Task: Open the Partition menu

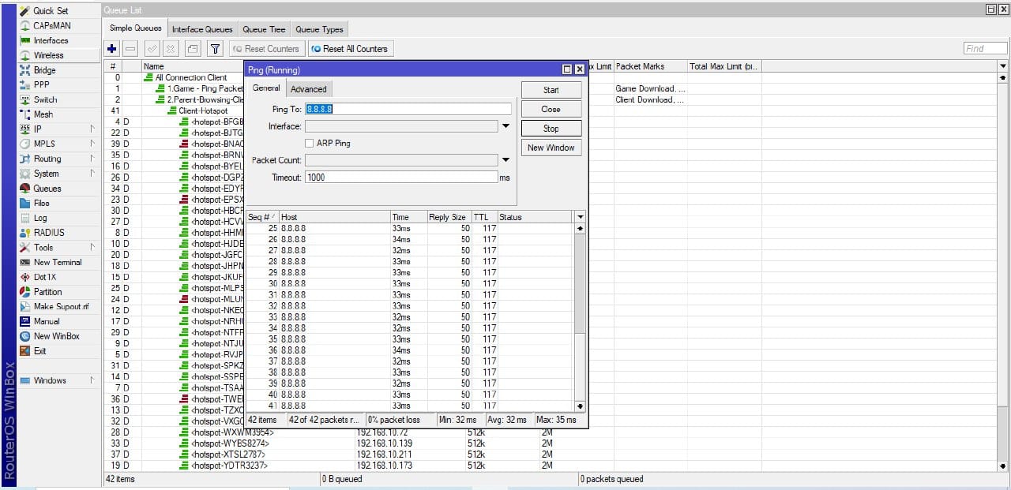Action: [x=47, y=292]
